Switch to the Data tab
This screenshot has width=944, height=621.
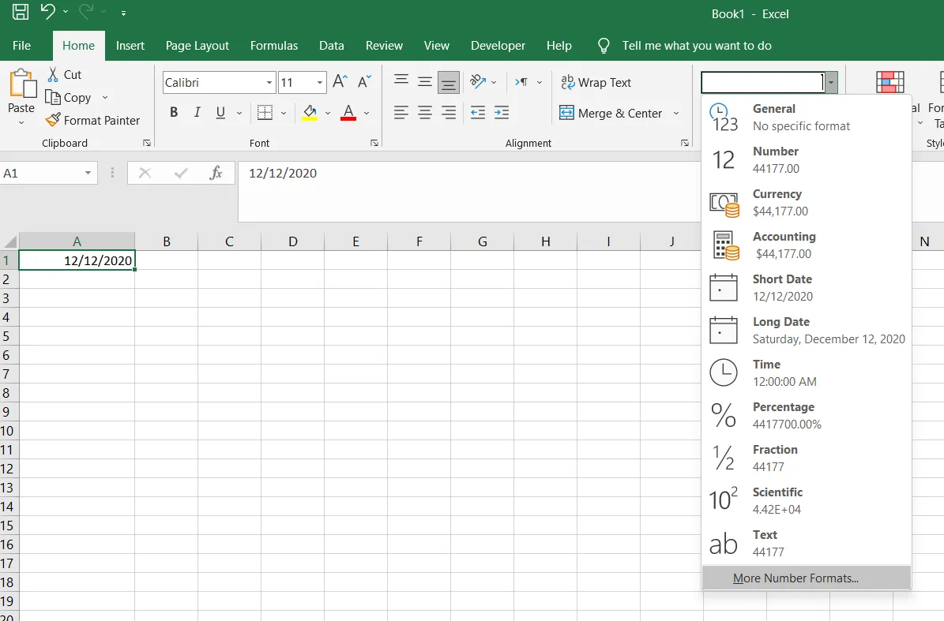[332, 46]
